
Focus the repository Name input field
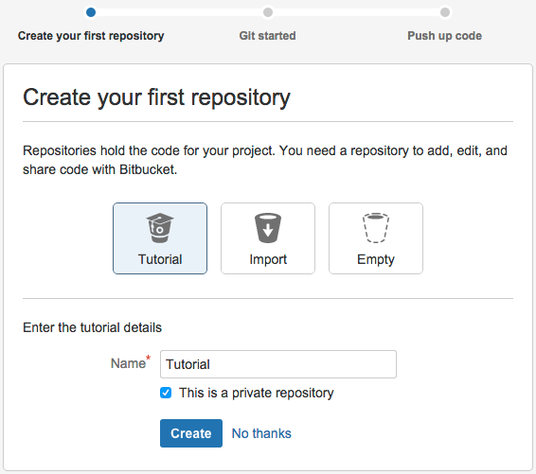[x=278, y=364]
